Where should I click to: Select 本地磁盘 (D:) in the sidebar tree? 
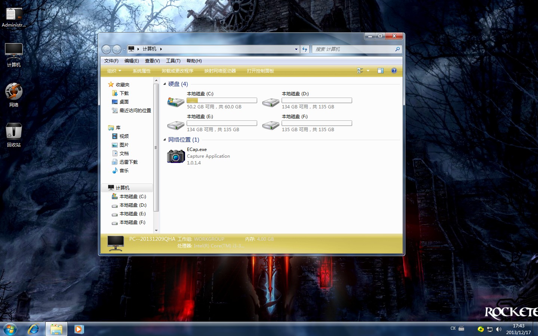coord(129,205)
